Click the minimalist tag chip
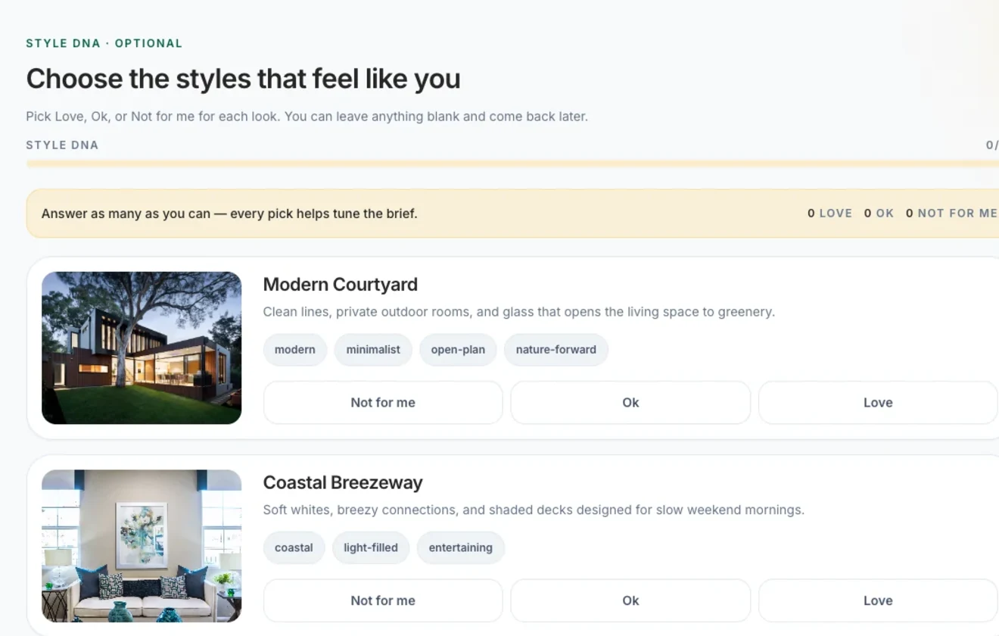 373,350
